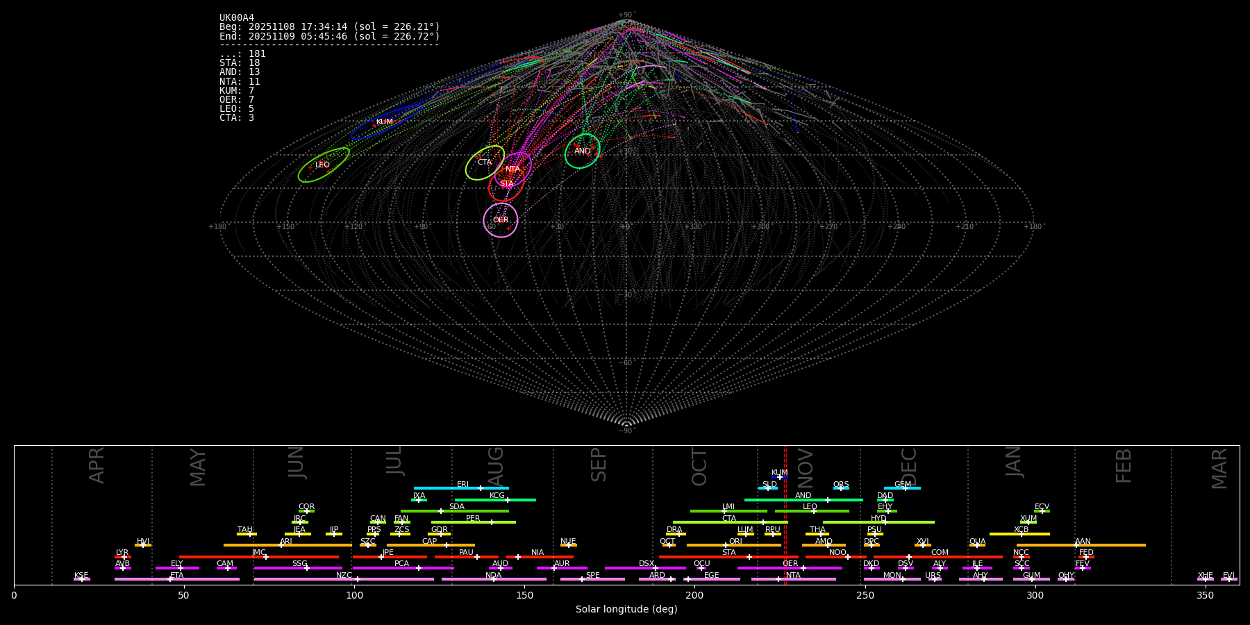
Task: Click the 'NTA: 11' legend entry
Action: 240,82
